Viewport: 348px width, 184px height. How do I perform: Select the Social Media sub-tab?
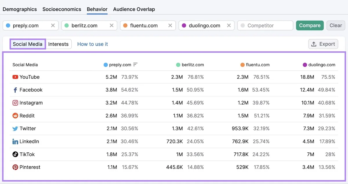pyautogui.click(x=28, y=44)
